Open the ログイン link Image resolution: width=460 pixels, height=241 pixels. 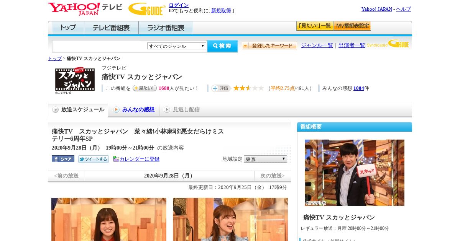click(179, 5)
